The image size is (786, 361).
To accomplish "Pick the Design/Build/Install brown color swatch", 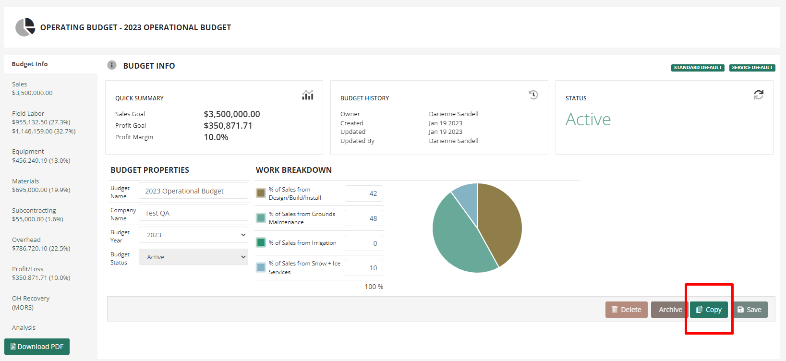I will click(x=261, y=193).
